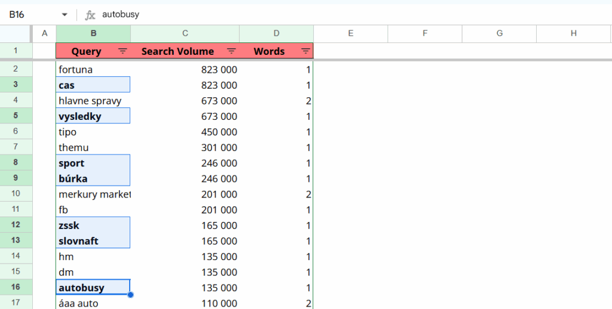Click the Name Box showing B16

tap(30, 14)
